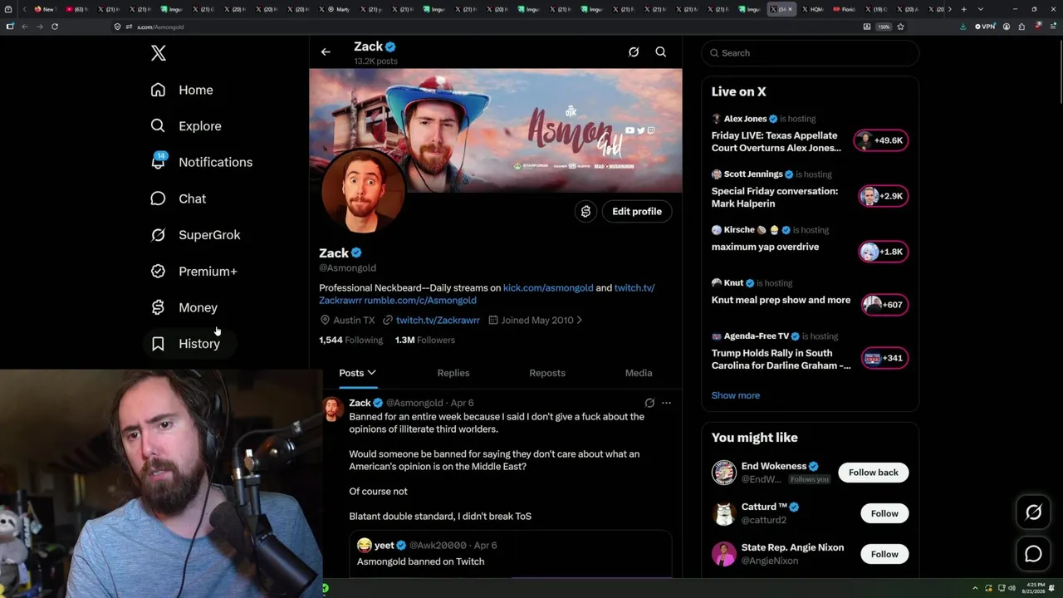Join Knut's live +607 button
This screenshot has height=598, width=1063.
point(884,305)
